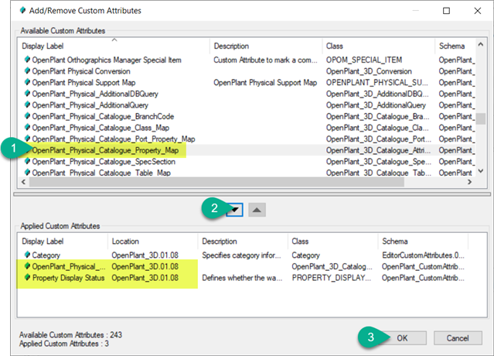Click the 'Specifies category infor...' description cell
Screen dimensions: 494x356
(x=241, y=255)
